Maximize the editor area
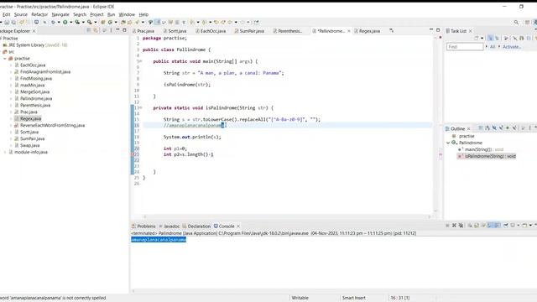This screenshot has width=537, height=302. pyautogui.click(x=438, y=30)
